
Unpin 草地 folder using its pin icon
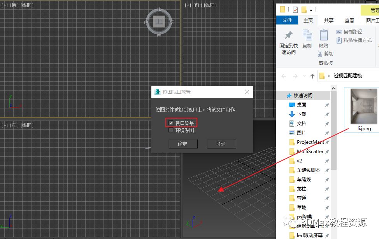[327, 208]
